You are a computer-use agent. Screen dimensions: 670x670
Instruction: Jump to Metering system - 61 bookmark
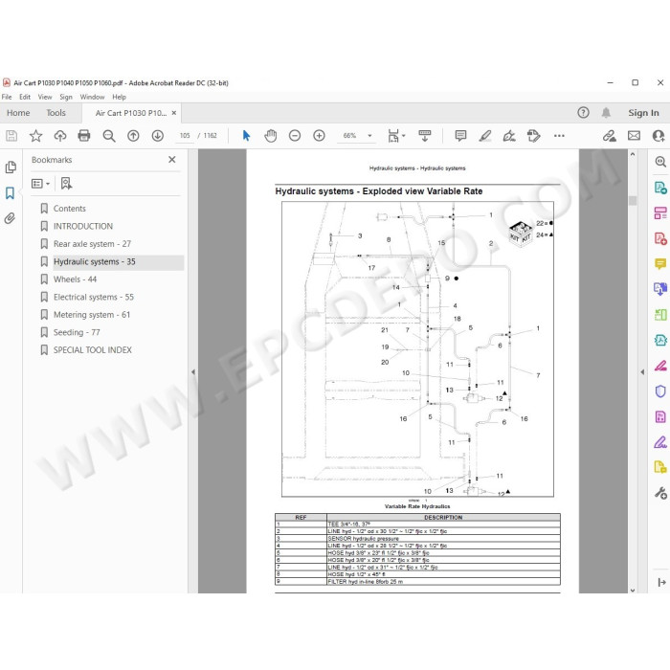[x=92, y=315]
